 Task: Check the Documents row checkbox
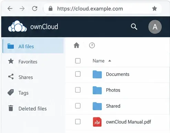(x=78, y=74)
